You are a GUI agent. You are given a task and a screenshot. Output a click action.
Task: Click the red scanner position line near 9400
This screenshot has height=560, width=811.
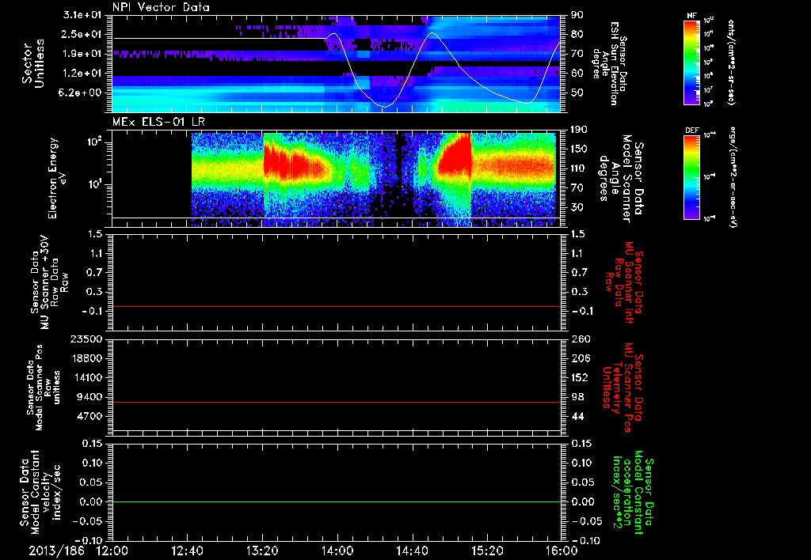pos(337,402)
